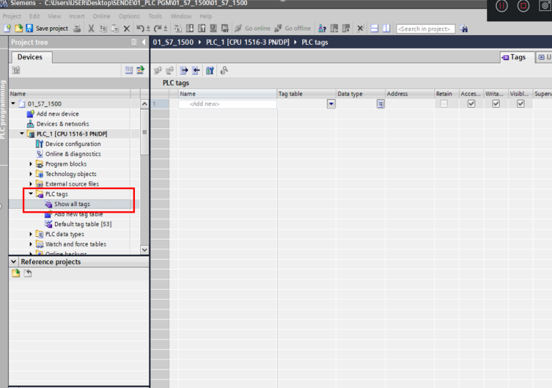Click the Redo arrow icon
The height and width of the screenshot is (388, 552).
click(157, 28)
